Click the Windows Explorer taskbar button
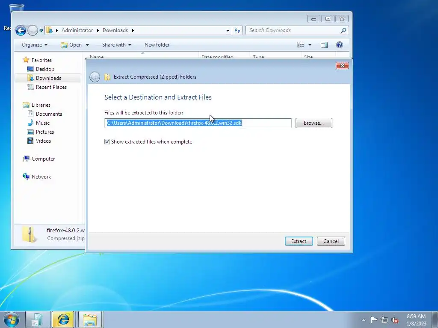The width and height of the screenshot is (438, 328). coord(90,319)
